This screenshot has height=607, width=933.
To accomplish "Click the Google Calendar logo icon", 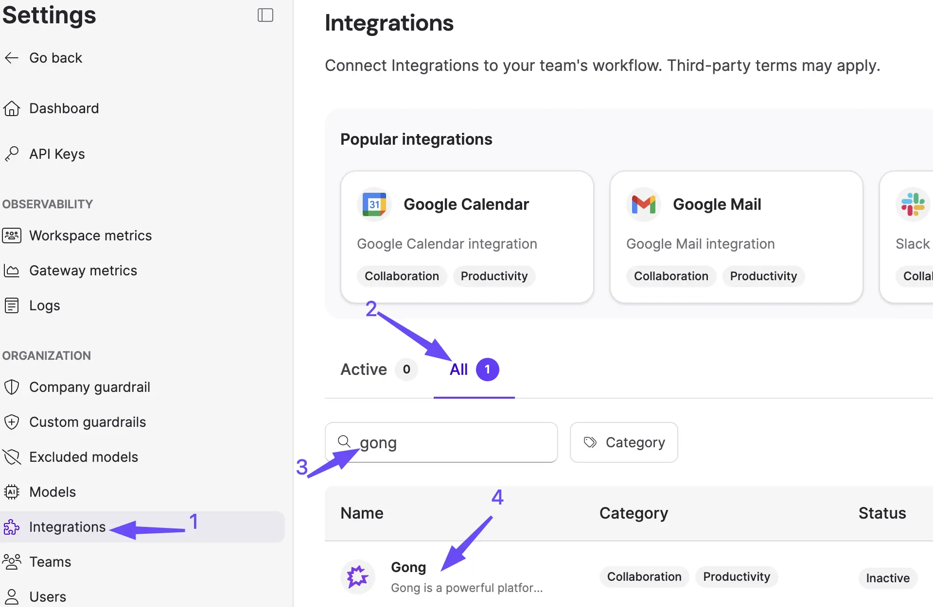I will coord(374,204).
